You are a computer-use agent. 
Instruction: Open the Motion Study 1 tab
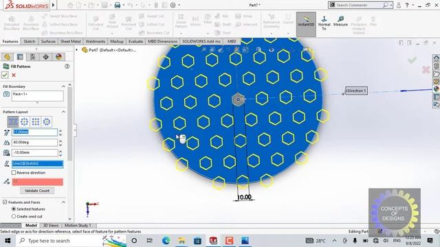pyautogui.click(x=78, y=226)
